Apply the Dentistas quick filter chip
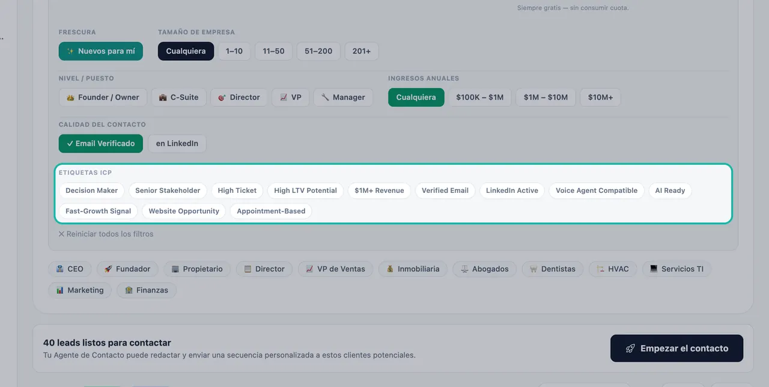The image size is (769, 387). [x=553, y=269]
